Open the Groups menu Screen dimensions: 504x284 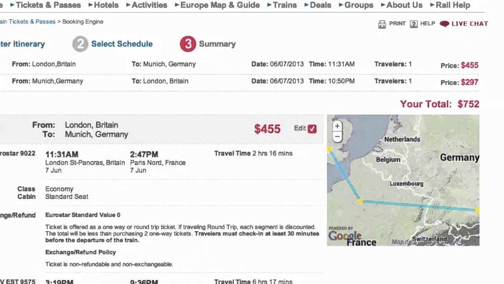pyautogui.click(x=359, y=5)
